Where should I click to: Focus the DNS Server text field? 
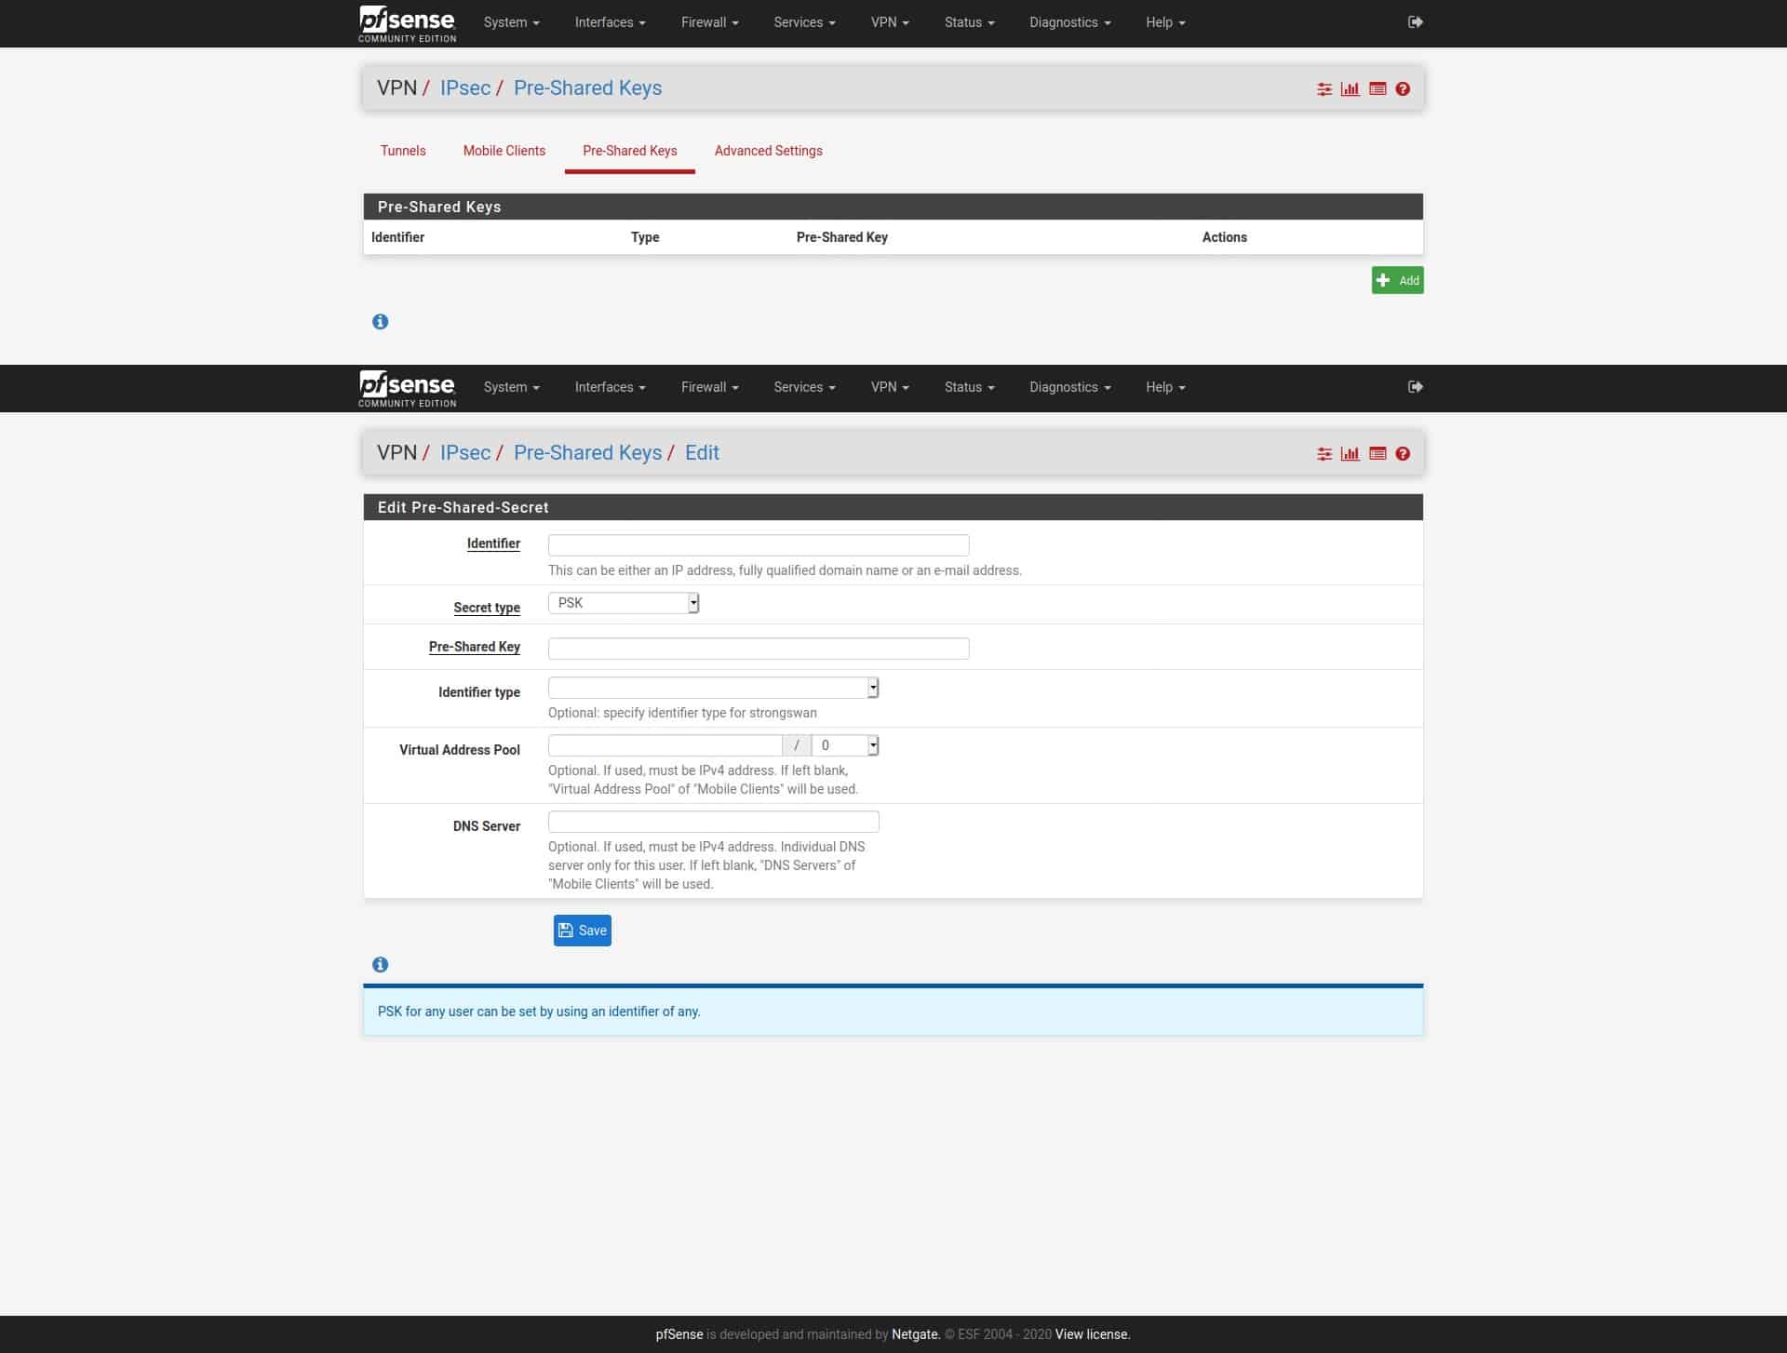tap(713, 822)
